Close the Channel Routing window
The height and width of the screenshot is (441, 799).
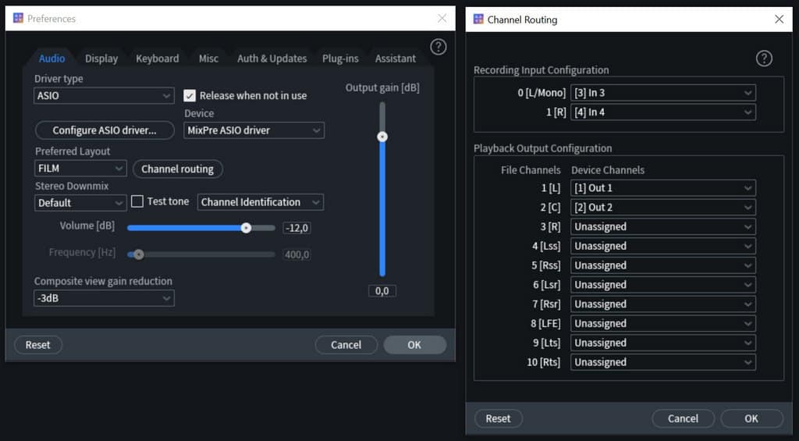pyautogui.click(x=778, y=20)
